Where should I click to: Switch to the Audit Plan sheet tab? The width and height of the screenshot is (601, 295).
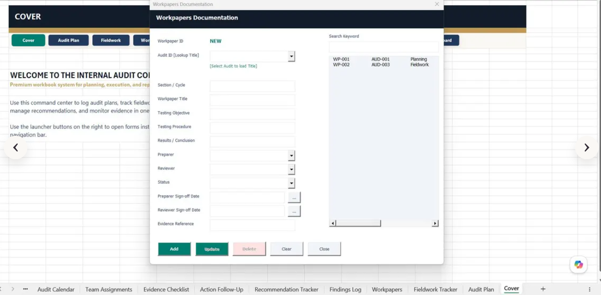tap(481, 289)
